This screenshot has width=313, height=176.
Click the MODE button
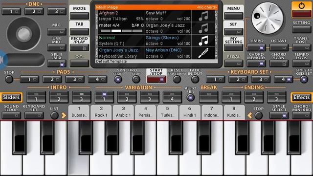click(x=79, y=16)
